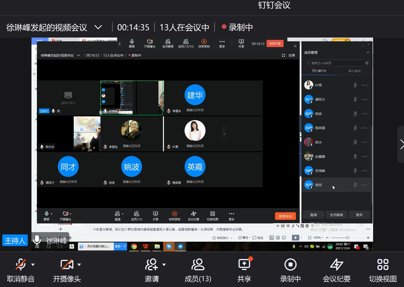Click 结束录制 in shared floating toolbar
This screenshot has width=404, height=287.
pos(204,43)
